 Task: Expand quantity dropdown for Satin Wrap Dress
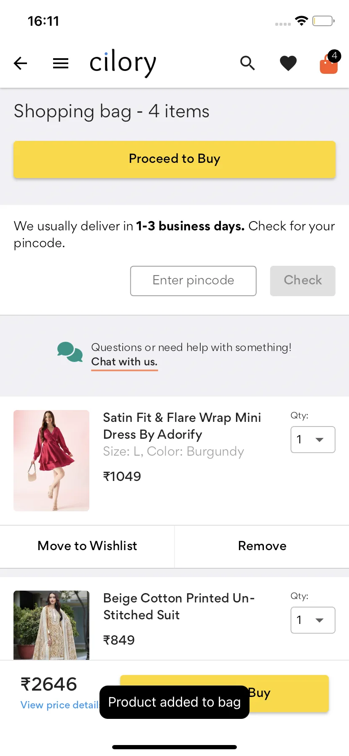point(313,440)
